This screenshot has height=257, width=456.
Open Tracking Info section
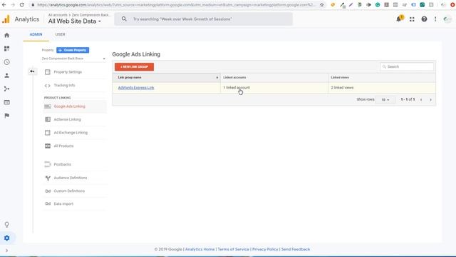click(x=64, y=86)
